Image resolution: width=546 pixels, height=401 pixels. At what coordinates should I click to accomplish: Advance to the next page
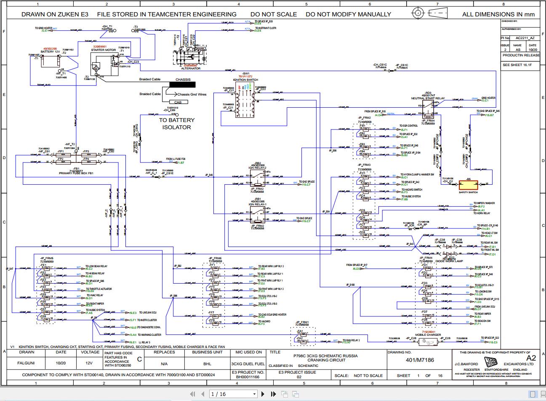tap(263, 394)
